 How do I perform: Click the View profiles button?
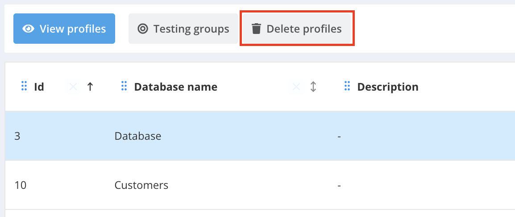pyautogui.click(x=64, y=29)
